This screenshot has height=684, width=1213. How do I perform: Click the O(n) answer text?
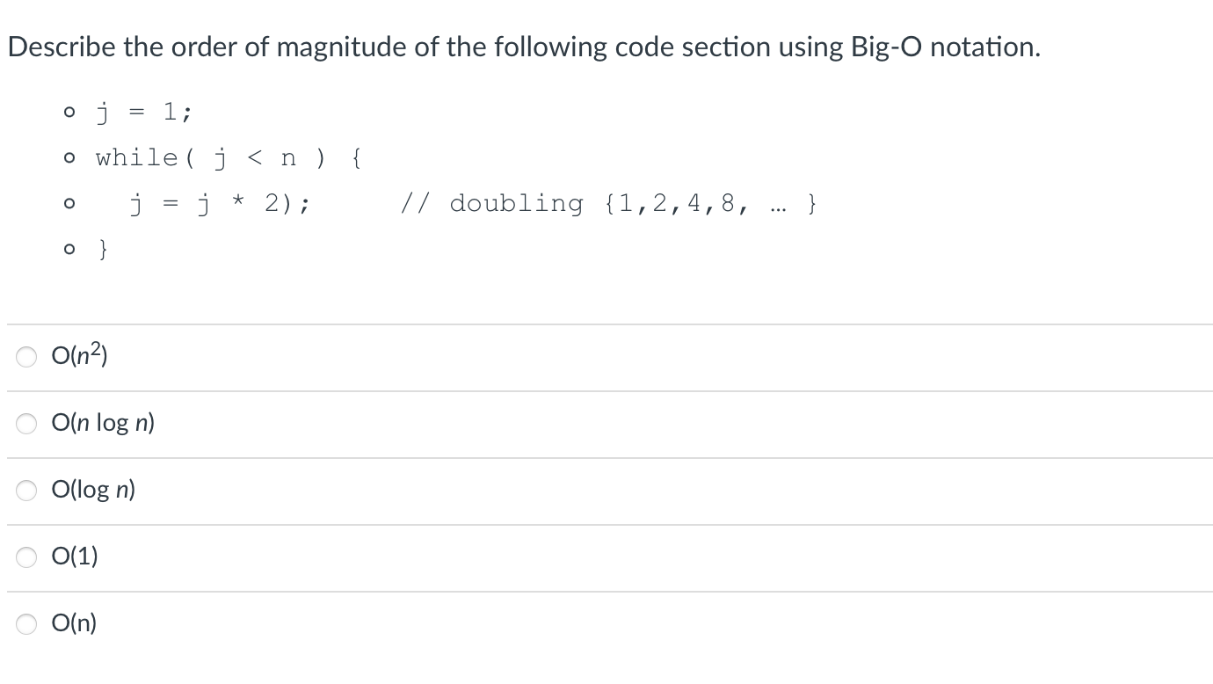pos(75,622)
